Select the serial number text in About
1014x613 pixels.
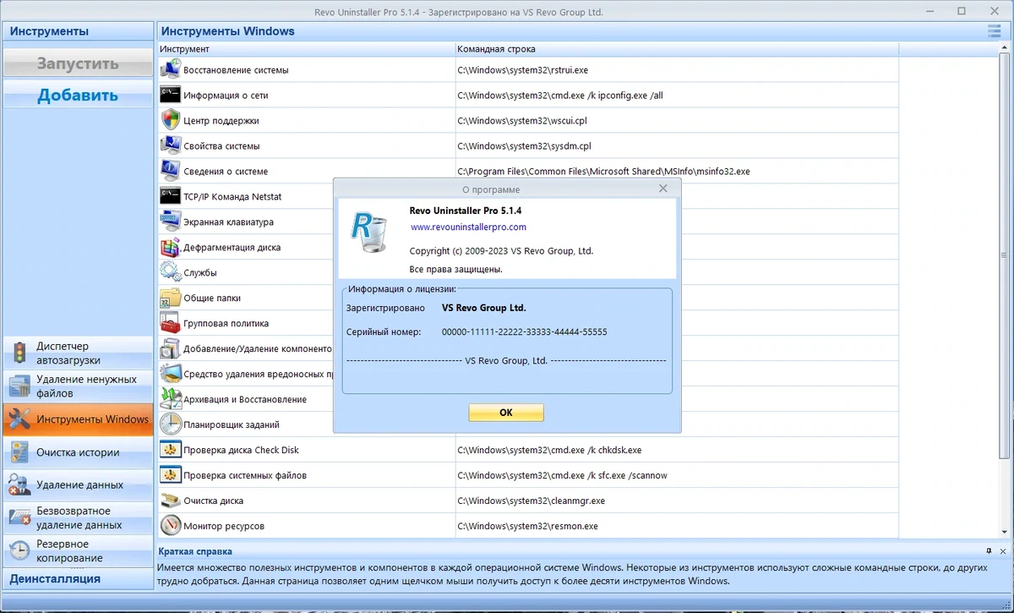tap(524, 331)
